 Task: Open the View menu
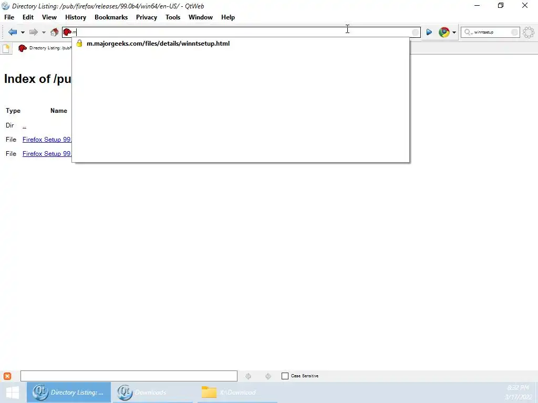(49, 17)
